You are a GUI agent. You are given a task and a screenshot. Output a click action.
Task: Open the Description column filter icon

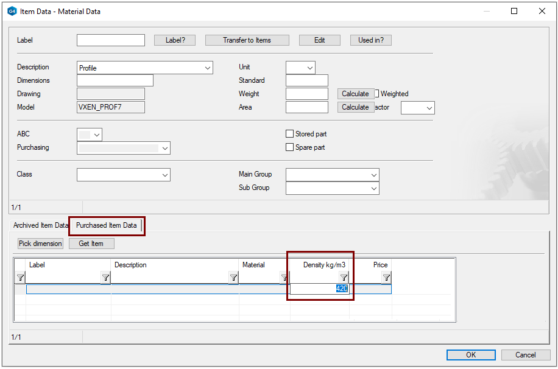click(233, 278)
